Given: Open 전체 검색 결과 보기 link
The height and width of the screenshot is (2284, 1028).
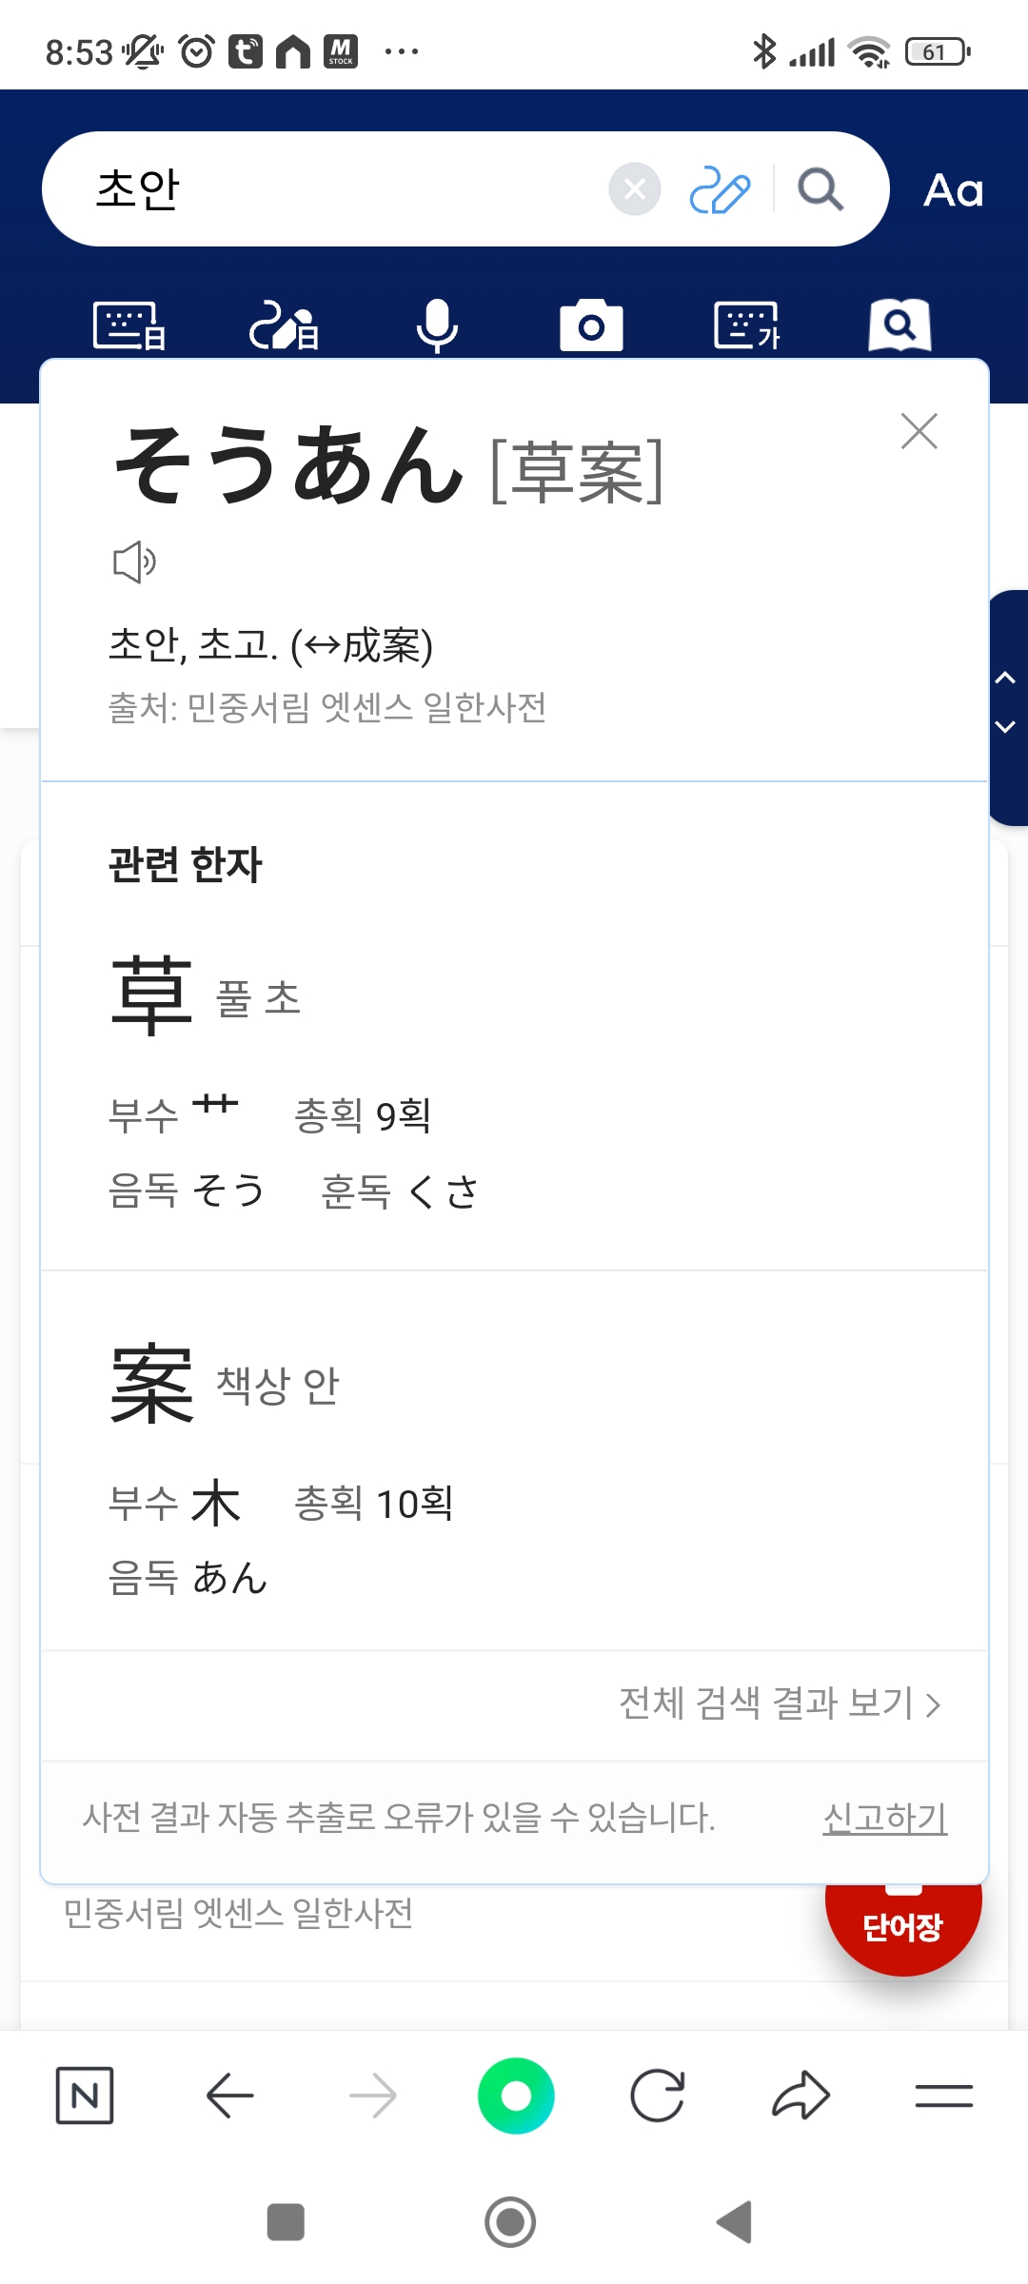Looking at the screenshot, I should tap(780, 1703).
